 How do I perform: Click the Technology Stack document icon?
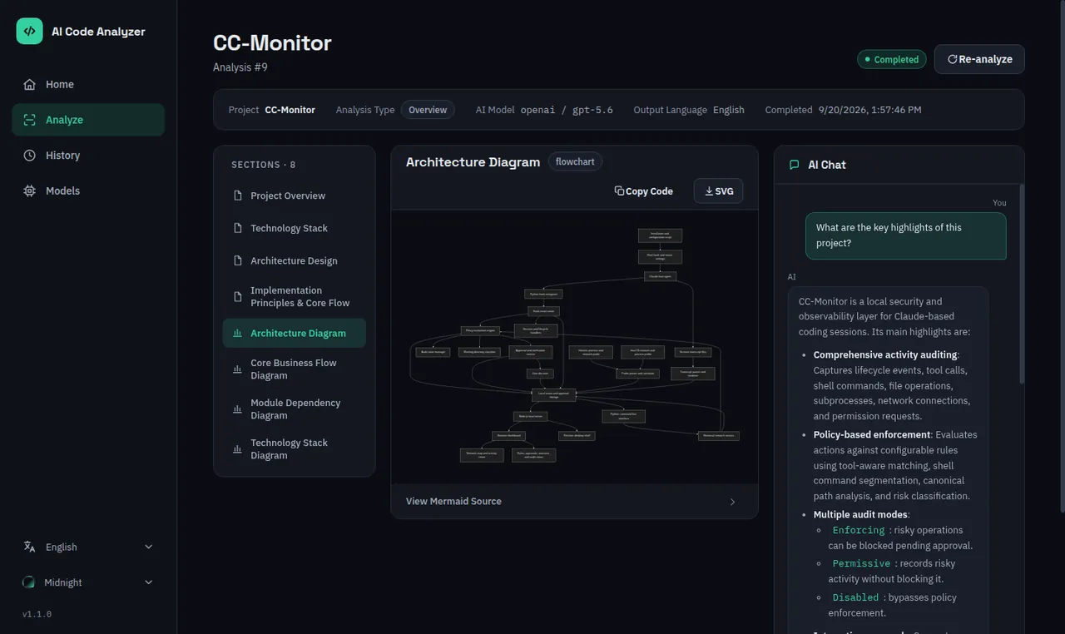point(238,228)
